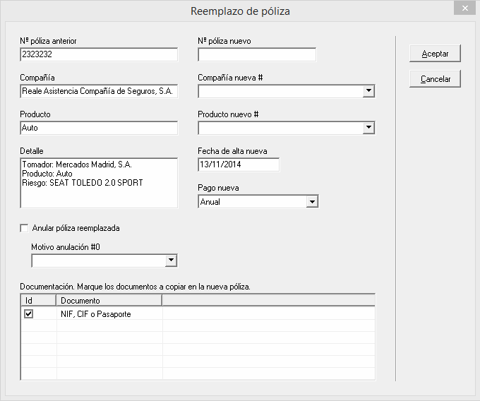
Task: Enable Anular póliza reemplazada checkbox
Action: [x=24, y=228]
